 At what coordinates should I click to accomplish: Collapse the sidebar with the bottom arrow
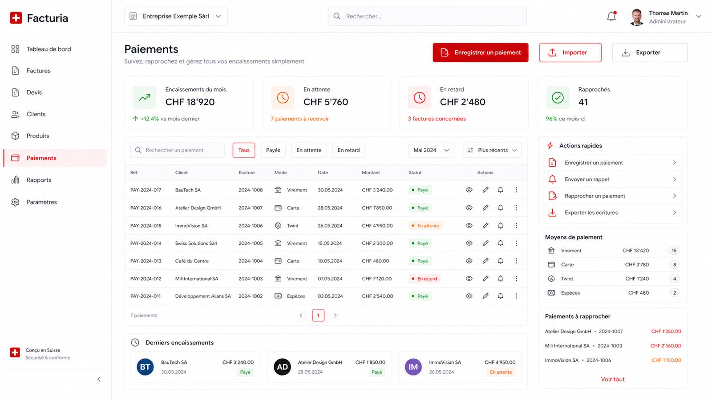point(99,379)
